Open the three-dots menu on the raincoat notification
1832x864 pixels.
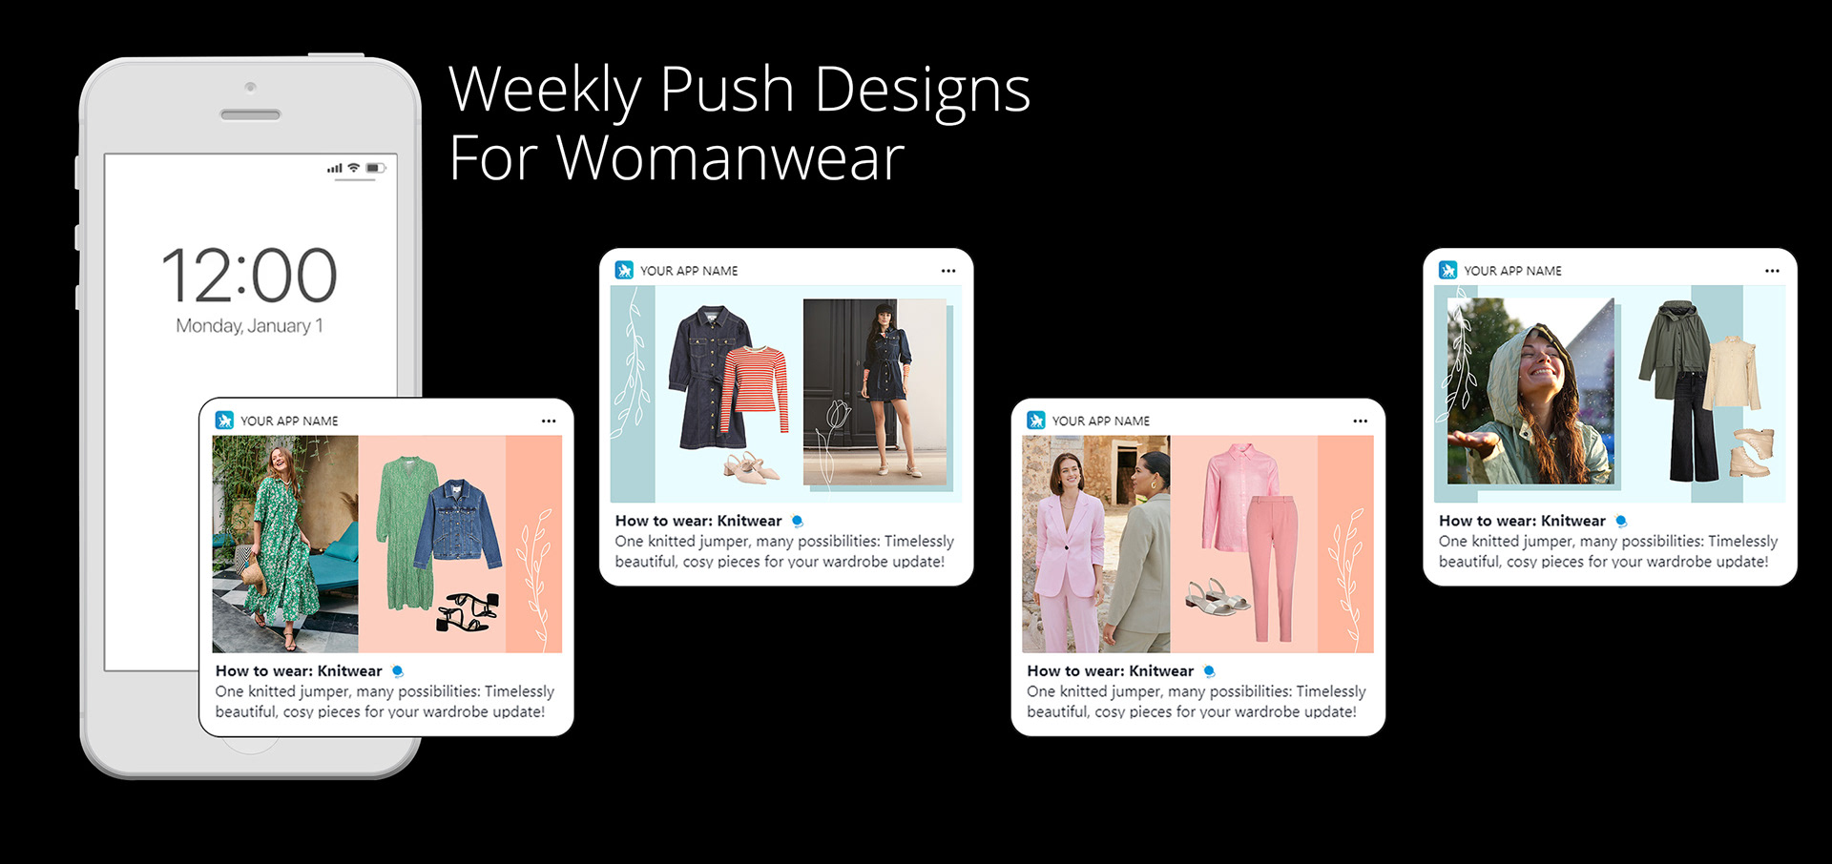[1772, 271]
